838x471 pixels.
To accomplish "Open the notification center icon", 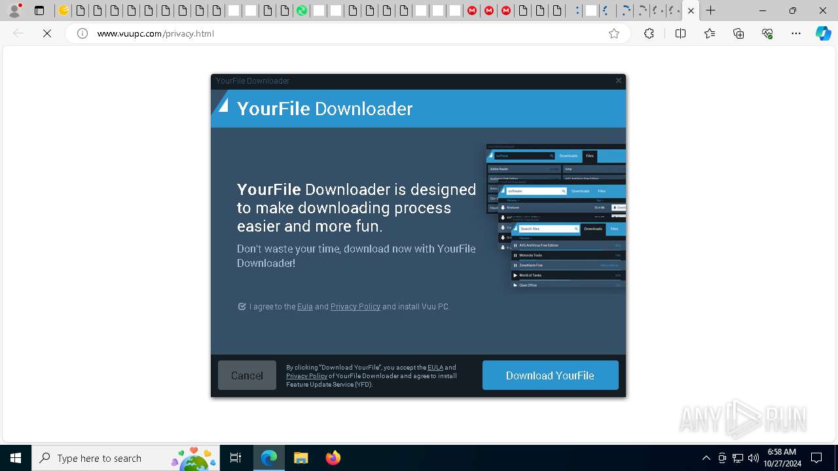I will (x=816, y=458).
